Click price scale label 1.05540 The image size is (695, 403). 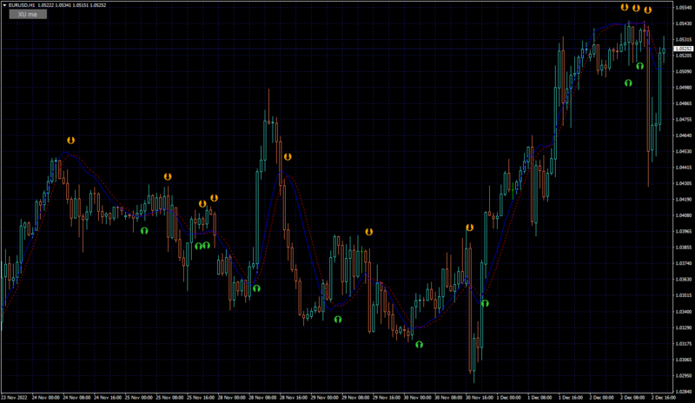(684, 8)
